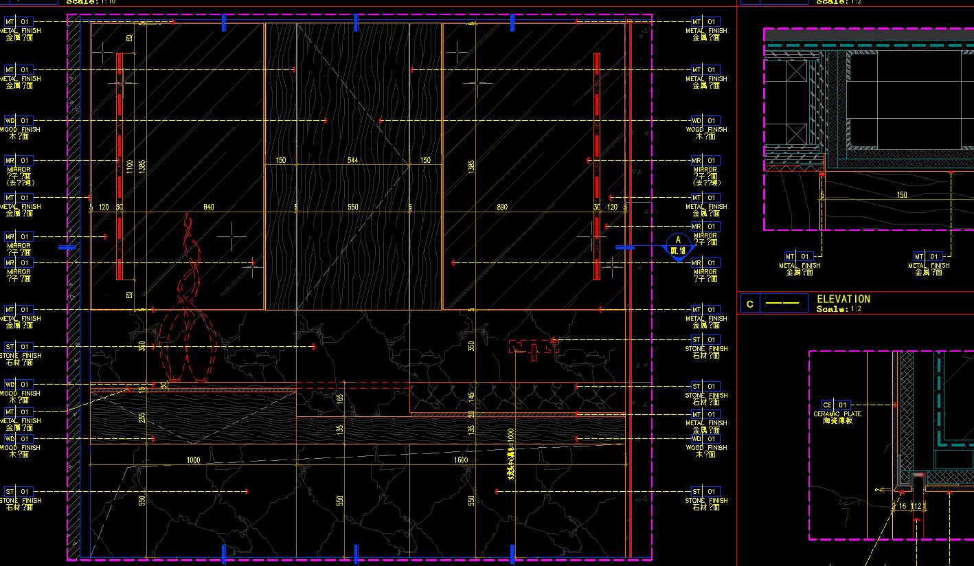Click the 112 dimension in ceramic detail
Screen dimensions: 974x566
916,506
